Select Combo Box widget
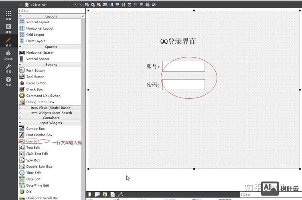Image resolution: width=302 pixels, height=200 pixels. click(50, 128)
